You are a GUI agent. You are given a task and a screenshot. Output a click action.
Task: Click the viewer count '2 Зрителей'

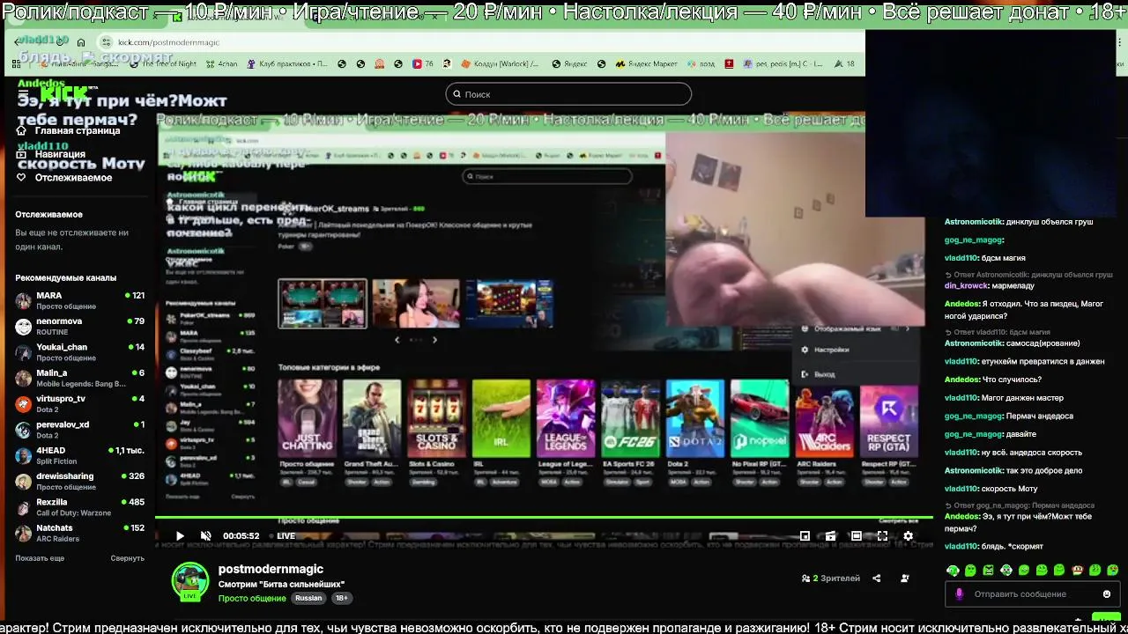pyautogui.click(x=831, y=579)
